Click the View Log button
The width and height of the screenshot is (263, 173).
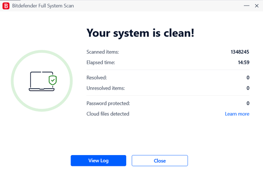(98, 160)
